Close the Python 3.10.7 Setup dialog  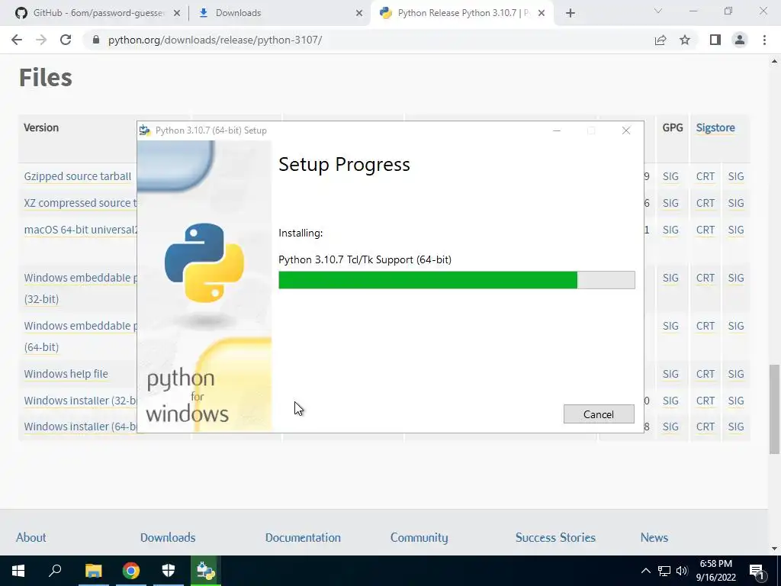click(626, 130)
